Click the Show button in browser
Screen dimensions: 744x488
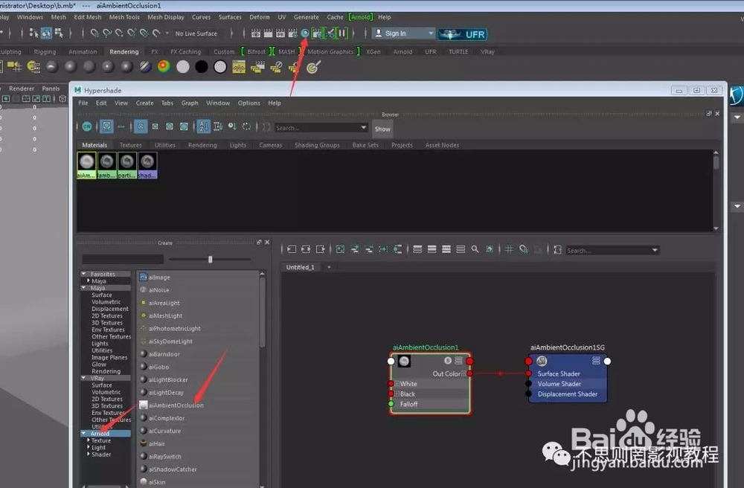(x=382, y=129)
